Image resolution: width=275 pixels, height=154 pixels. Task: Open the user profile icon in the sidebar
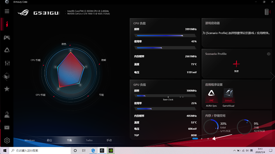tap(7, 115)
